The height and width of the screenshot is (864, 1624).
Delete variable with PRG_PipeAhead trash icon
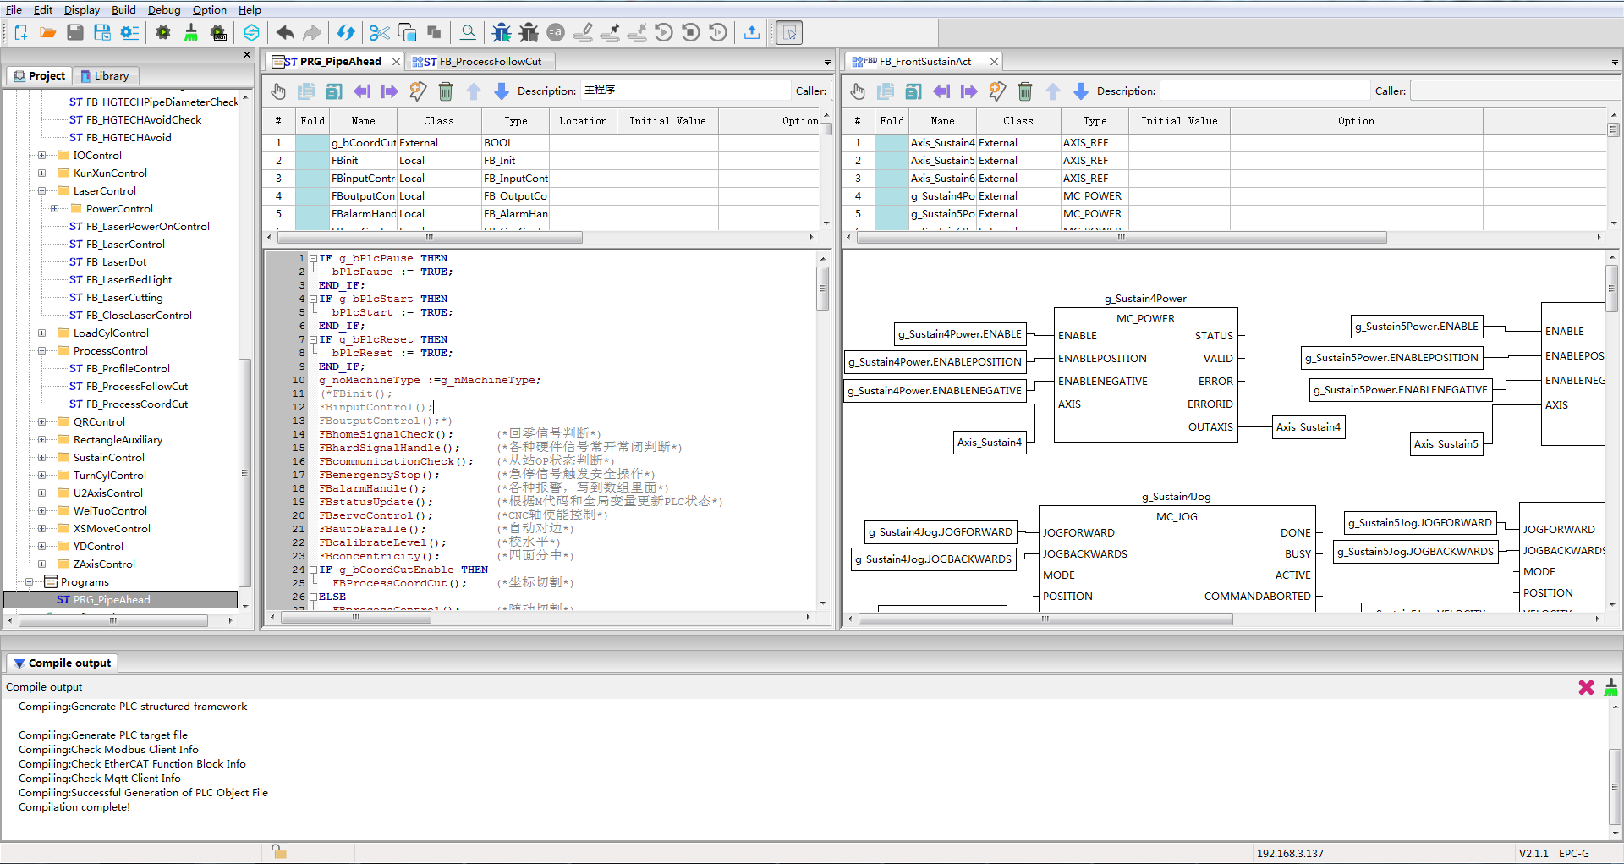tap(446, 91)
